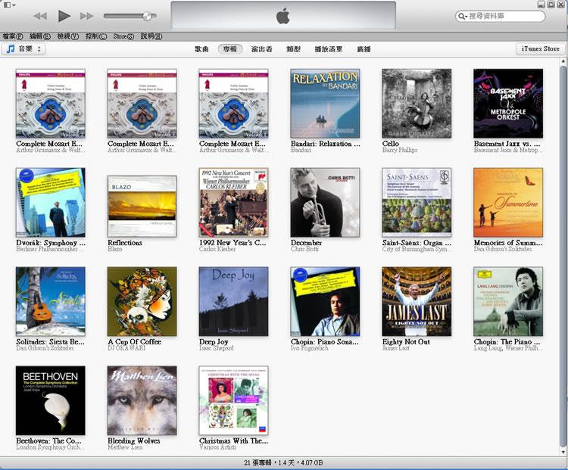Open the 說明 menu
Image resolution: width=568 pixels, height=470 pixels.
pyautogui.click(x=151, y=36)
